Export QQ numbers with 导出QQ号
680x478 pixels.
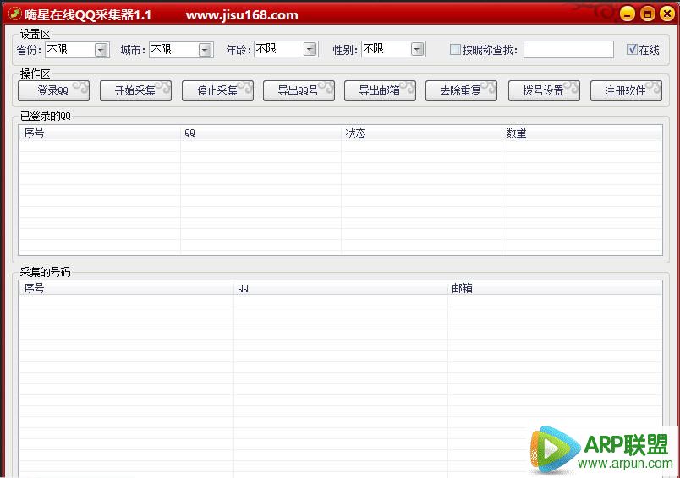pyautogui.click(x=299, y=90)
